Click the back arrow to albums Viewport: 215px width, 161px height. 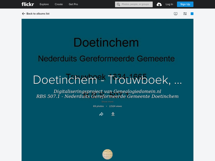pos(23,13)
